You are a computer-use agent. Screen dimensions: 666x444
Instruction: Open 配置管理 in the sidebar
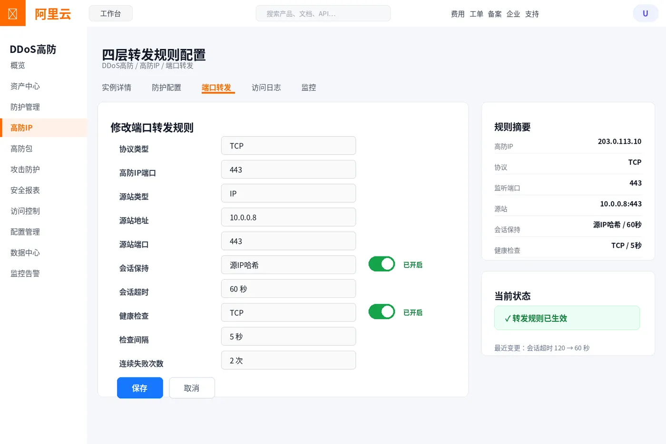click(x=43, y=232)
